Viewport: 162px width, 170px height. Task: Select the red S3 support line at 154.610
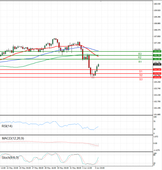point(76,77)
